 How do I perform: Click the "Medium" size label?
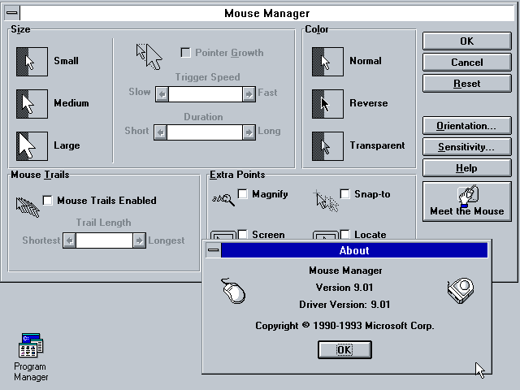tap(71, 103)
